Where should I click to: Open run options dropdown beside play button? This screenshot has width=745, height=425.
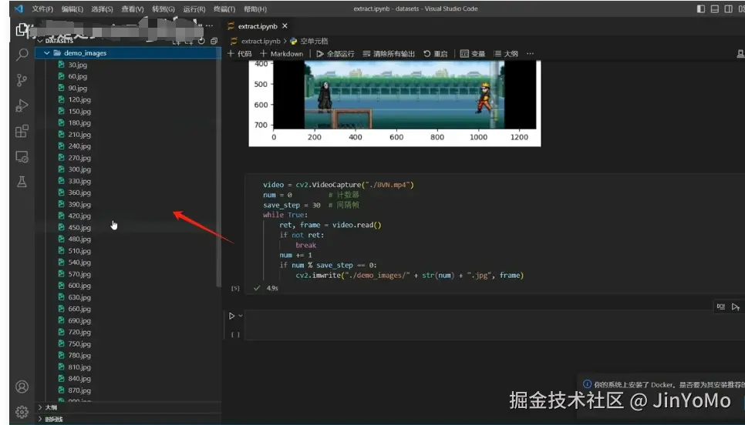click(x=241, y=316)
